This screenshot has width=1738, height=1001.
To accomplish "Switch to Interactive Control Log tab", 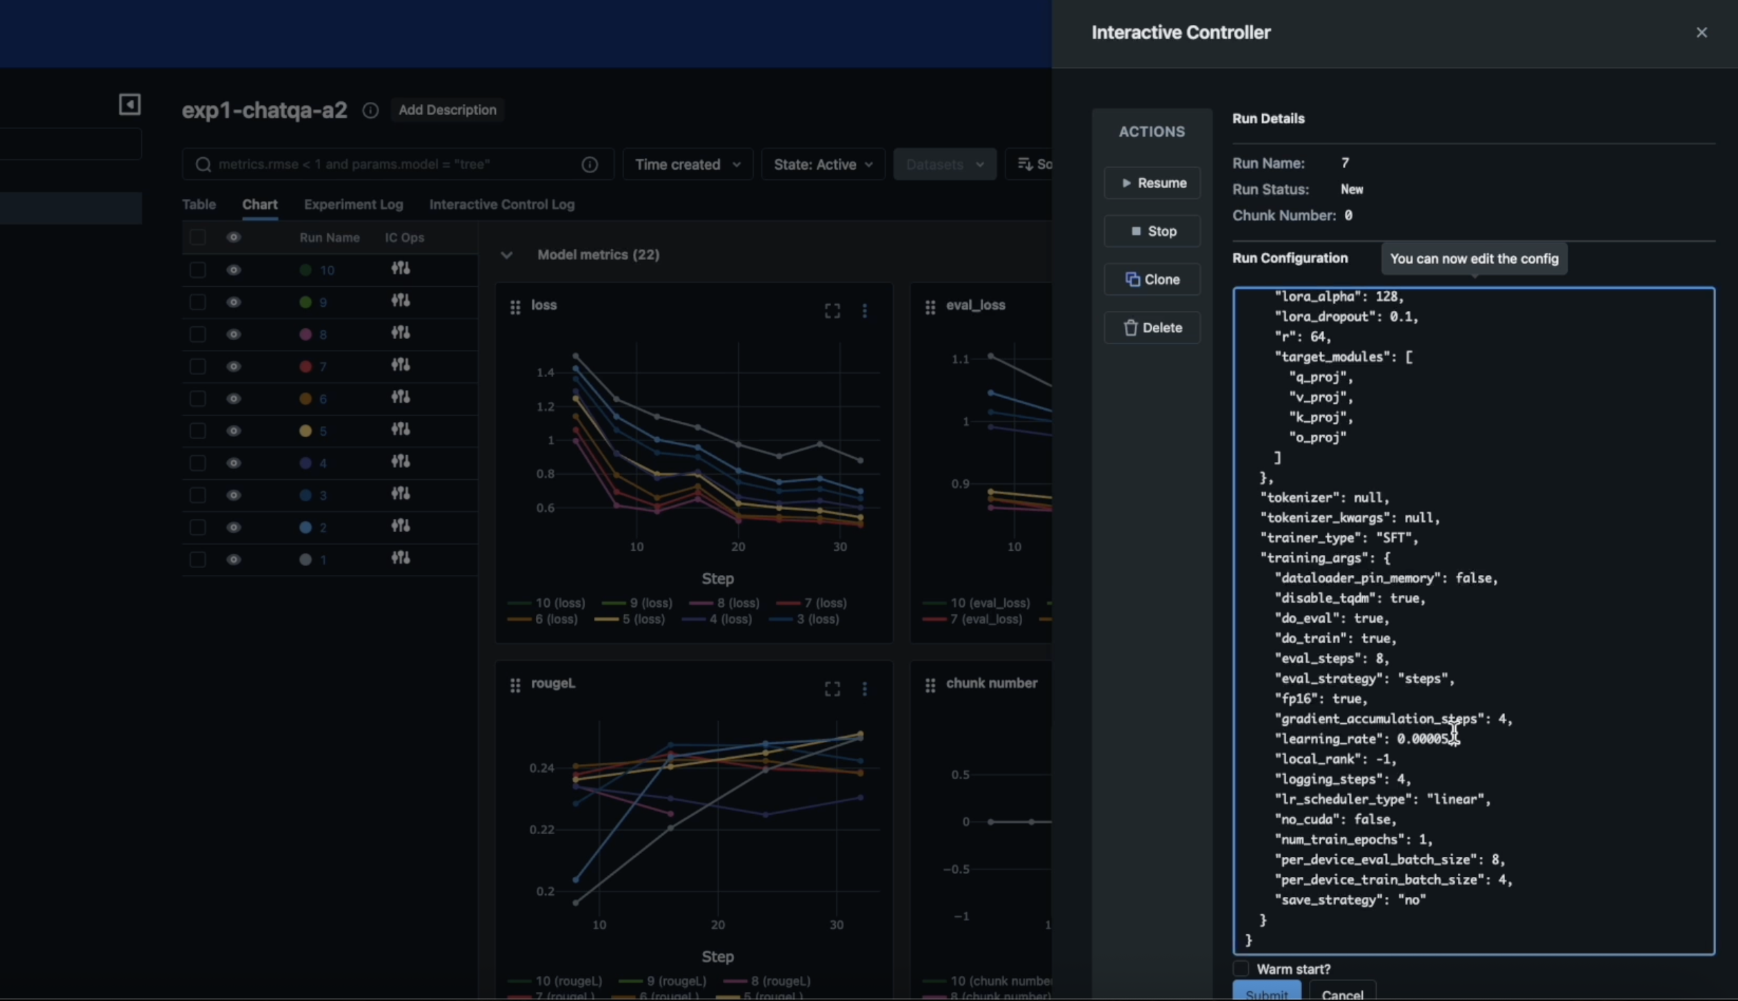I will (501, 205).
